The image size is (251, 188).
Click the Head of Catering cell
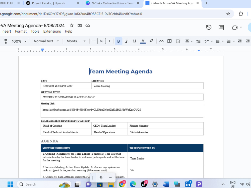[x=66, y=126]
